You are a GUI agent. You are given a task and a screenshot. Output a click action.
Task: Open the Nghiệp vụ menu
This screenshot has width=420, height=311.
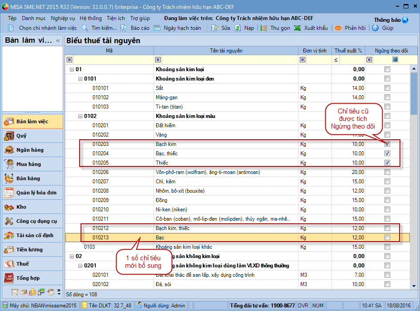(x=63, y=18)
